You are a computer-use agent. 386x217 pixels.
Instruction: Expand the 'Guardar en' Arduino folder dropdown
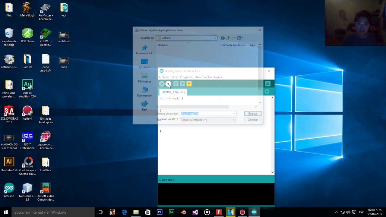(215, 38)
